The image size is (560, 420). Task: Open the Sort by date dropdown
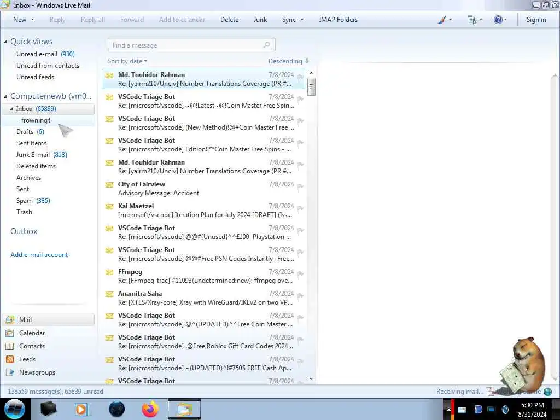point(127,61)
